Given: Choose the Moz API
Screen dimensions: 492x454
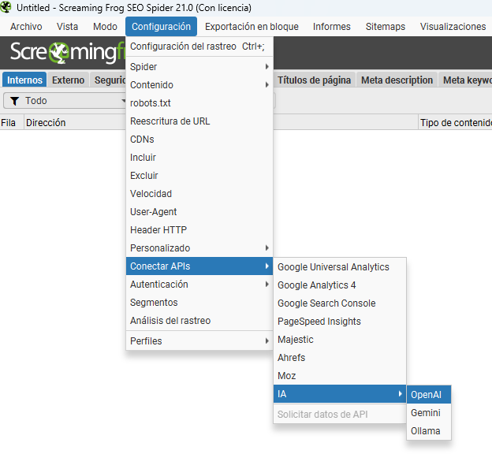Looking at the screenshot, I should 340,376.
